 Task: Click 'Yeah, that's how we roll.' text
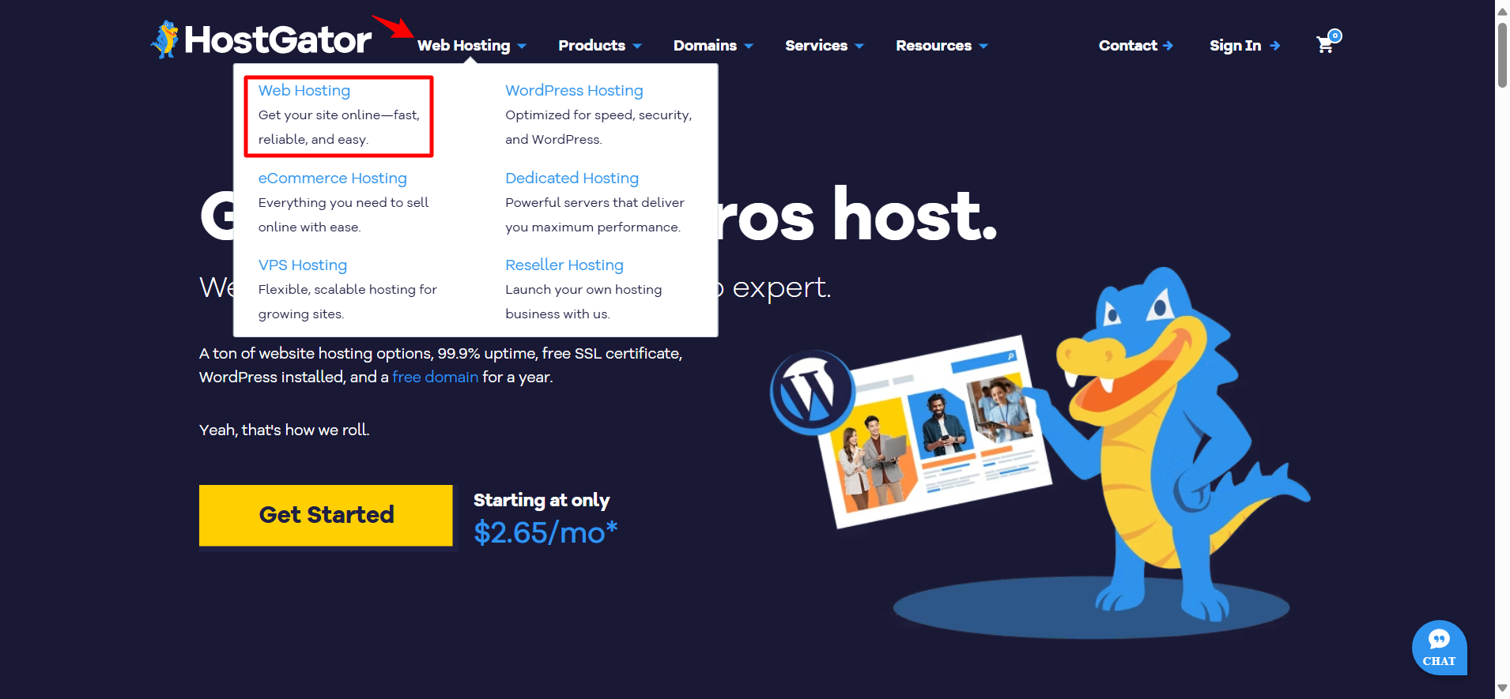(x=285, y=430)
